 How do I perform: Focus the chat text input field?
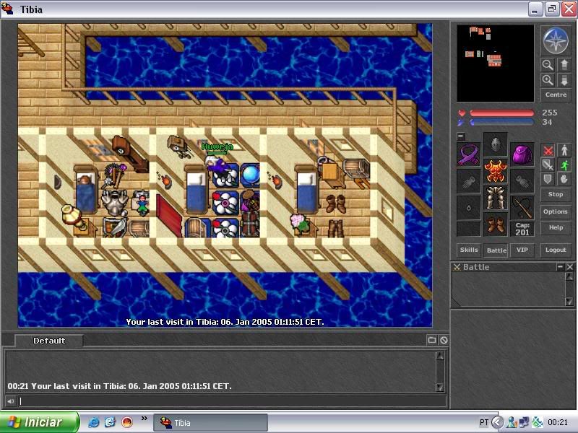pyautogui.click(x=232, y=401)
